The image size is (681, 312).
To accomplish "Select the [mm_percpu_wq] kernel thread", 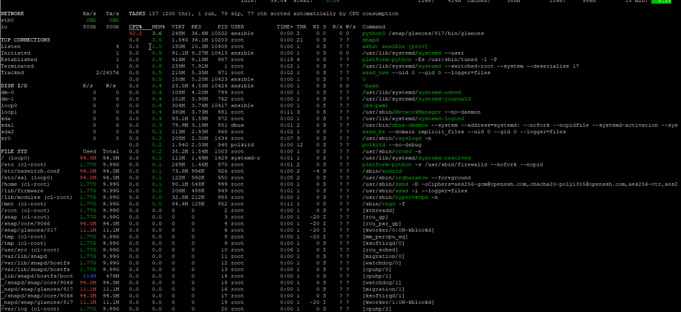I will 385,236.
